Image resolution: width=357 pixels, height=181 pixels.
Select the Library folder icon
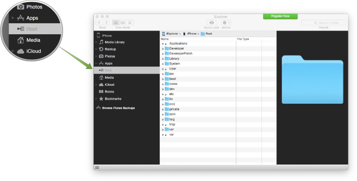[x=167, y=58]
